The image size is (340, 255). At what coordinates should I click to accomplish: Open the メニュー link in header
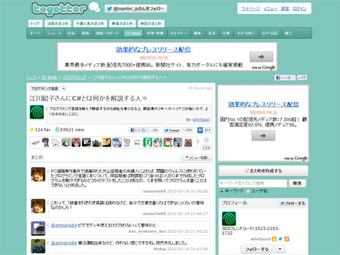[x=271, y=9]
